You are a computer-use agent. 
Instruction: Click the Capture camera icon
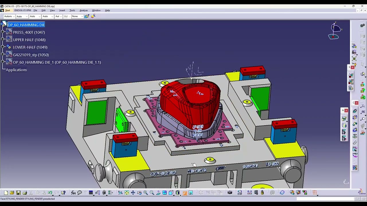pos(230,193)
